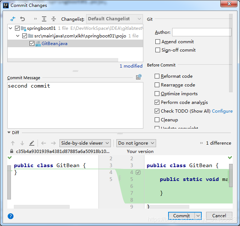
Task: Collapse the springboot01 tree node
Action: pyautogui.click(x=11, y=28)
